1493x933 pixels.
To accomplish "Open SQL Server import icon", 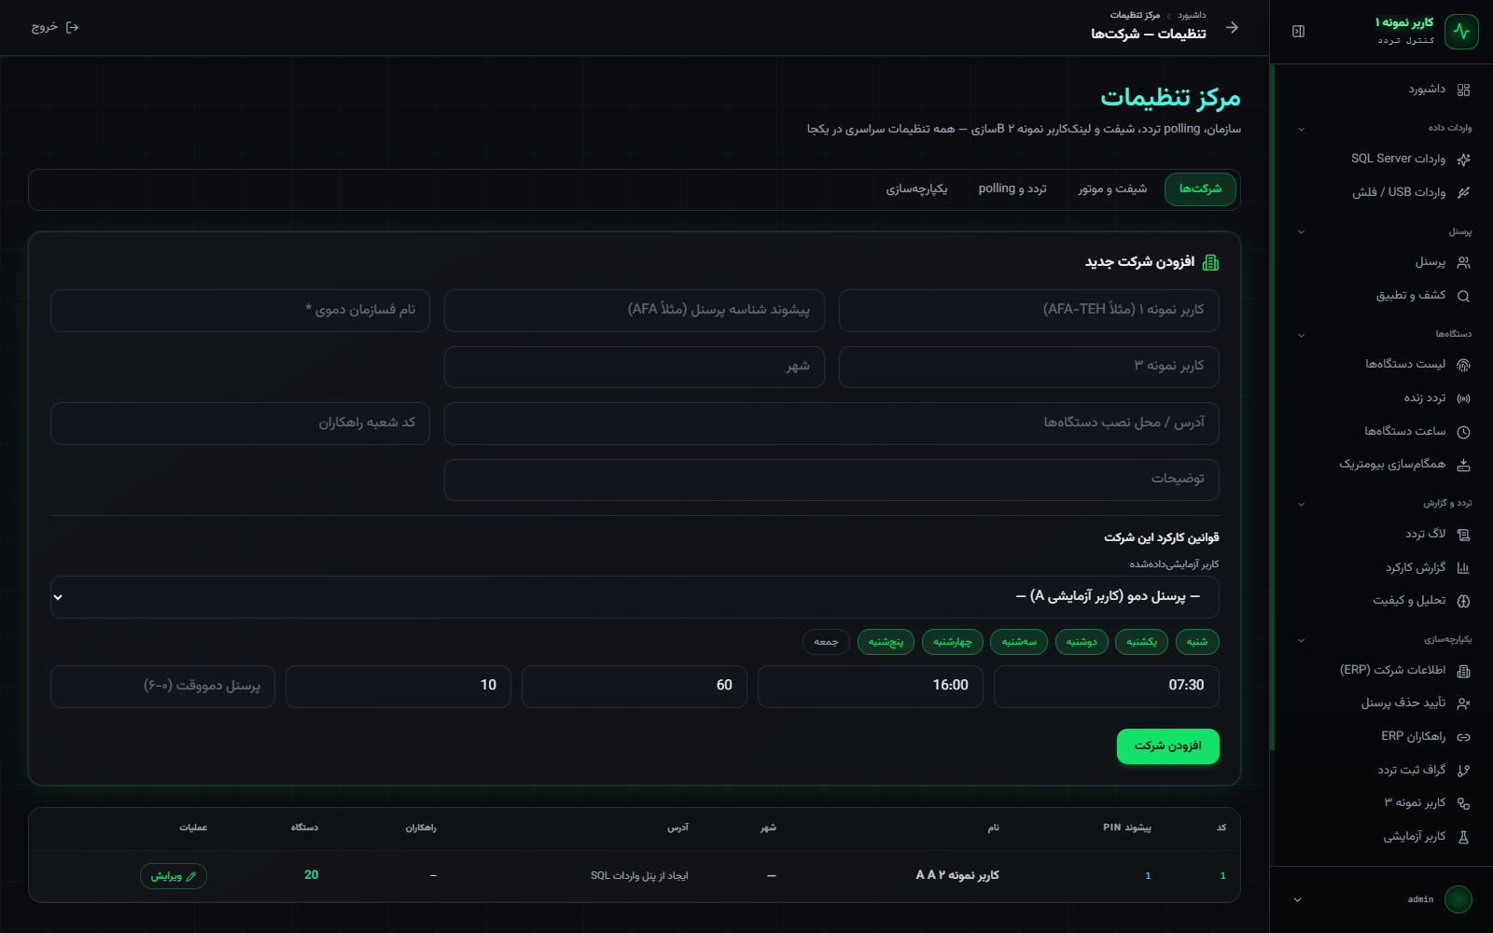I will [x=1463, y=160].
